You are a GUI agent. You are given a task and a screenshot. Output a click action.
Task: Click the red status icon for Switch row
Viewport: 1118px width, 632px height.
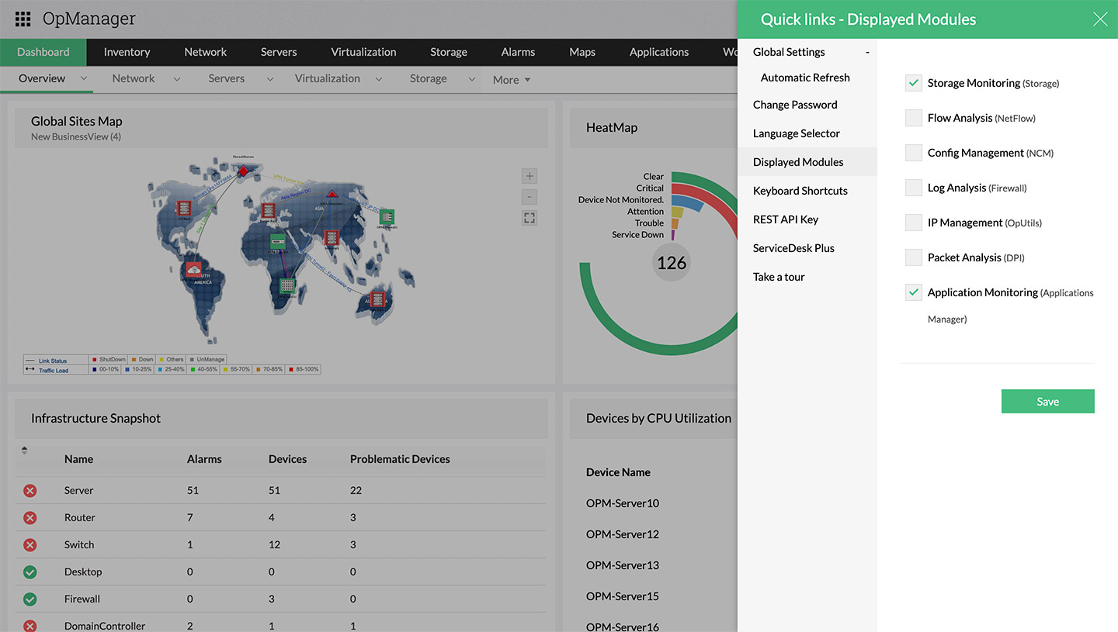[x=30, y=544]
